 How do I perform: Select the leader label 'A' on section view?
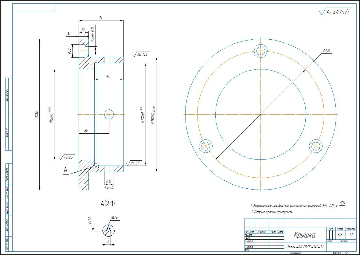pos(65,170)
